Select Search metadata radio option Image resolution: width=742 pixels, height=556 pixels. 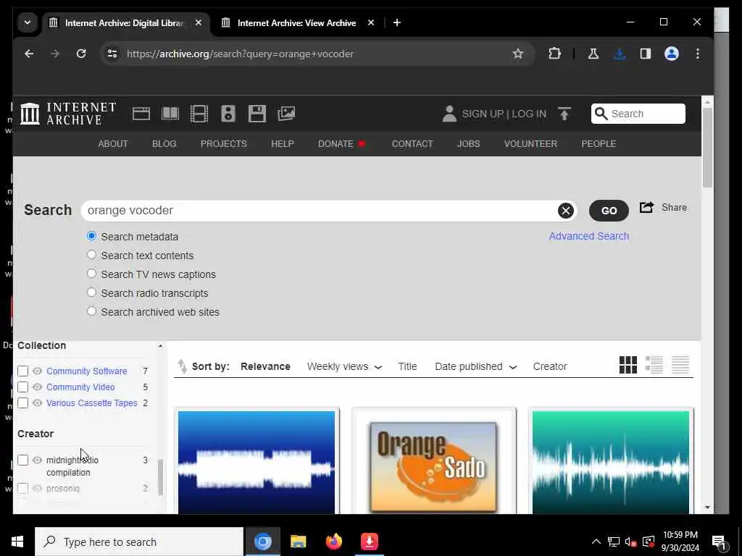point(91,236)
